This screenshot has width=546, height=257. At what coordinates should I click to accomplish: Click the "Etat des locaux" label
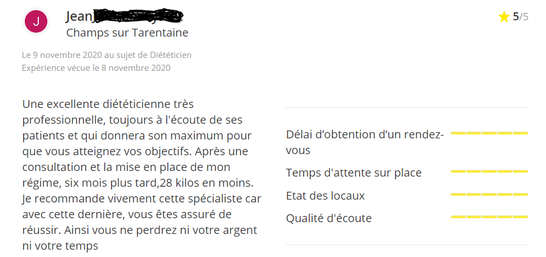coord(325,196)
